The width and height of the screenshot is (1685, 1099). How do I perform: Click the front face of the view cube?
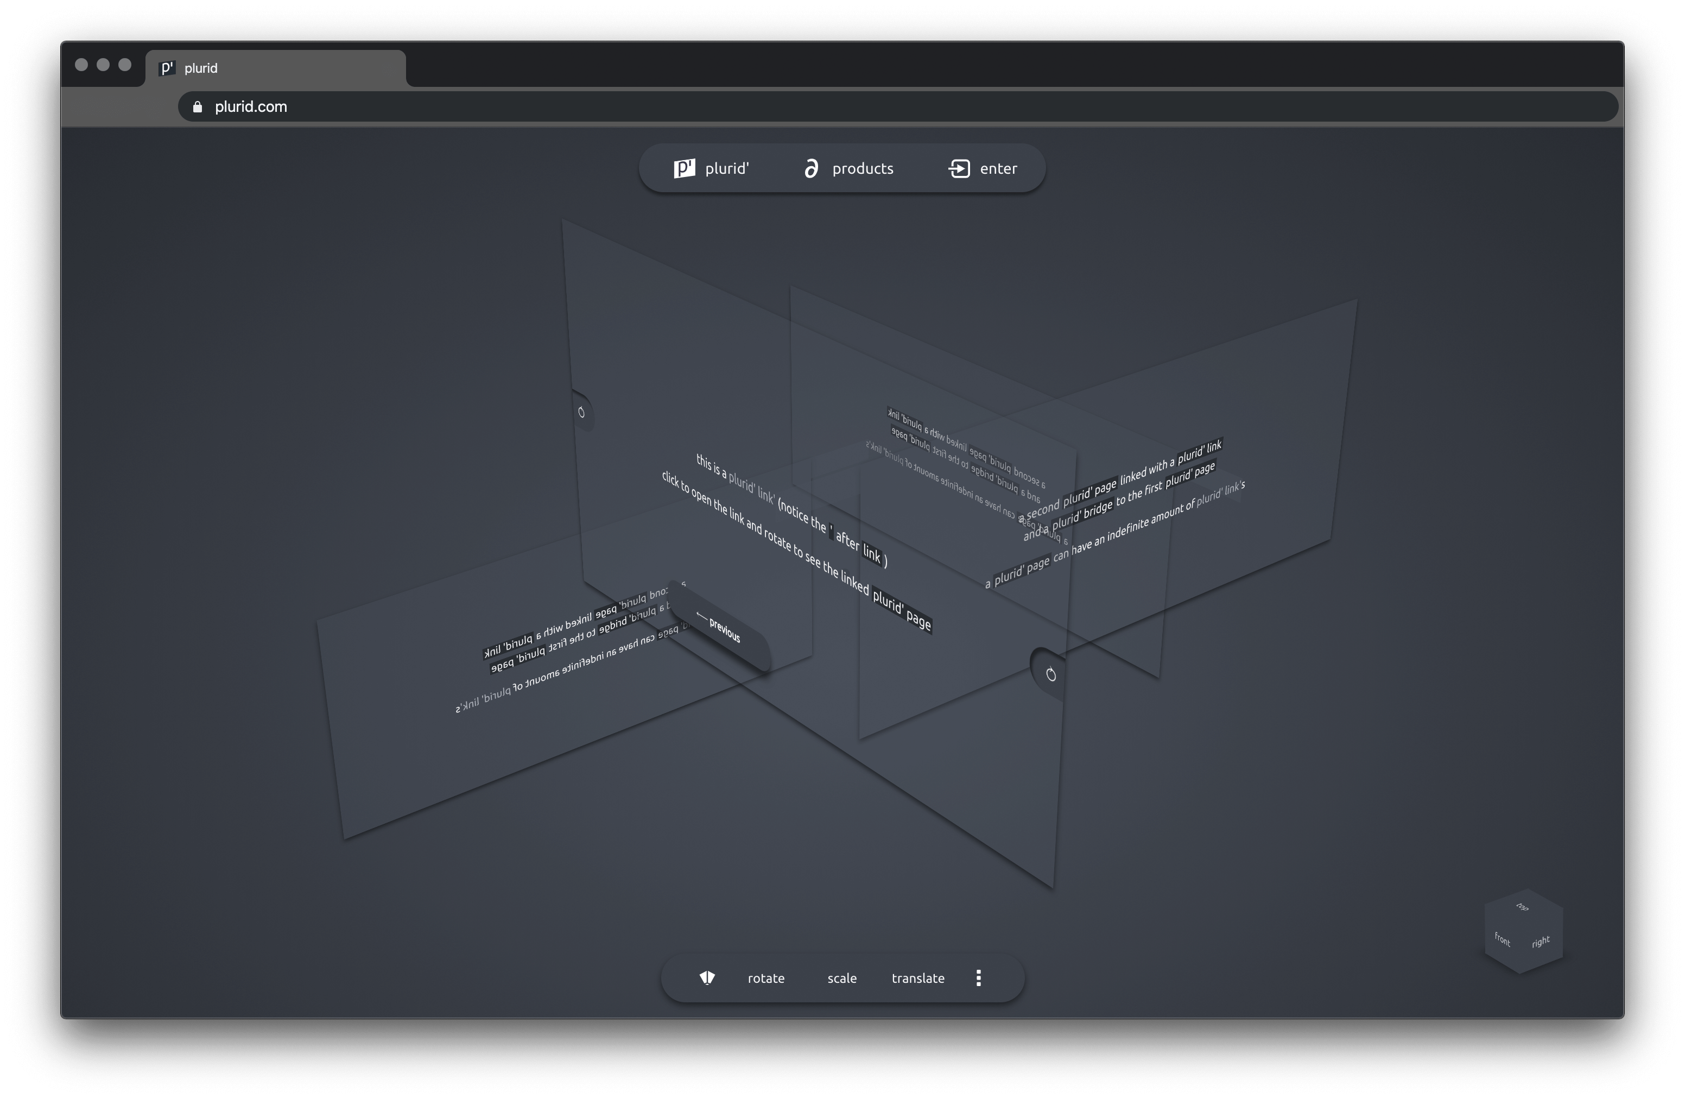(x=1503, y=940)
